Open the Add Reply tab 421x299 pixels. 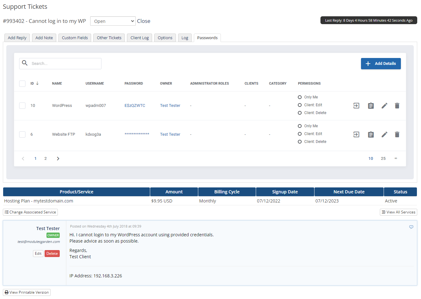[x=17, y=38]
